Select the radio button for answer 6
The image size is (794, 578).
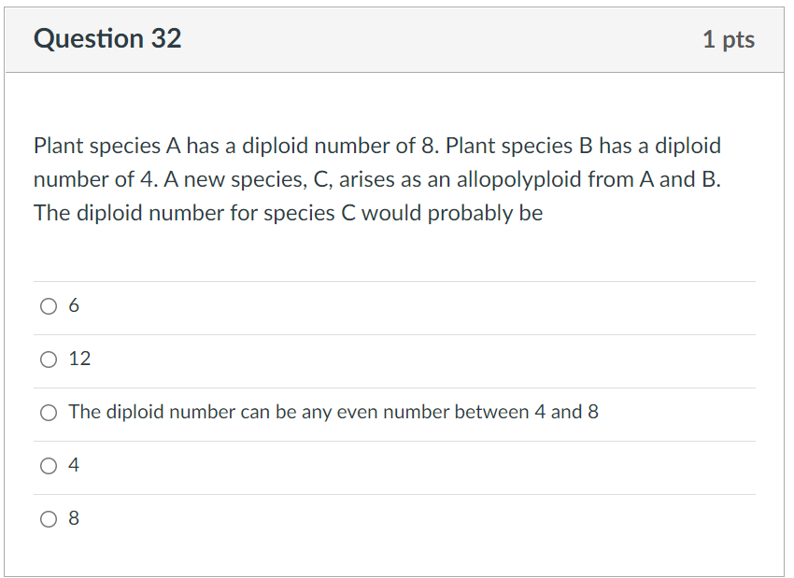coord(49,305)
